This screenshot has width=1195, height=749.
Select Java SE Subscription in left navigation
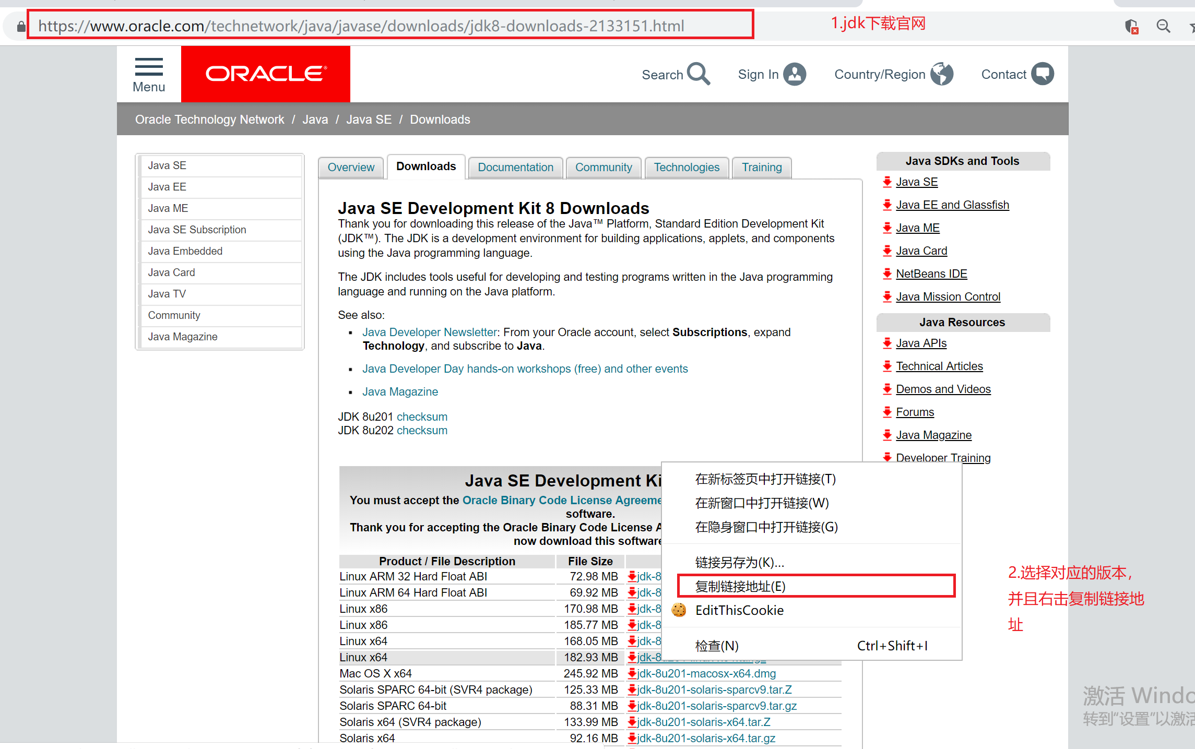[197, 230]
